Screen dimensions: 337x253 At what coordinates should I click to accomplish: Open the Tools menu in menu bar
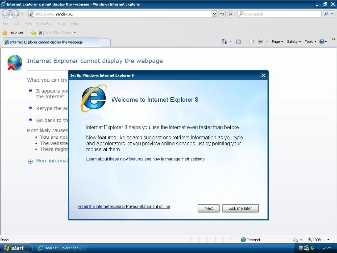point(61,23)
